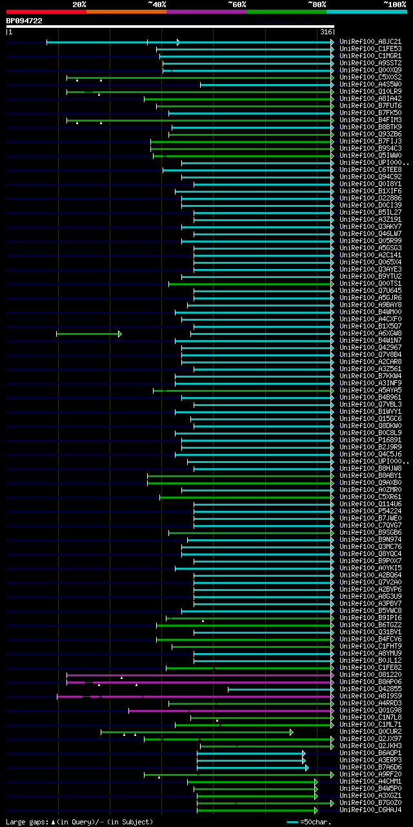
Task: Open hit UniRef100_C5X0S2
Action: coord(370,78)
